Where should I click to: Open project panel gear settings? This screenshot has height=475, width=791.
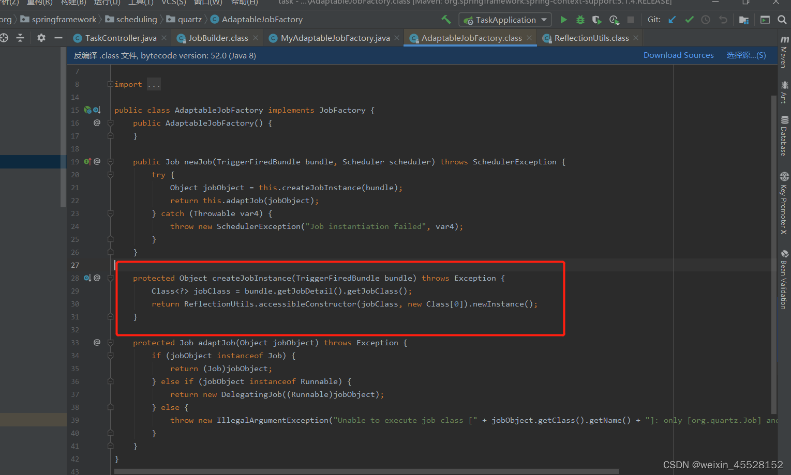(x=41, y=38)
